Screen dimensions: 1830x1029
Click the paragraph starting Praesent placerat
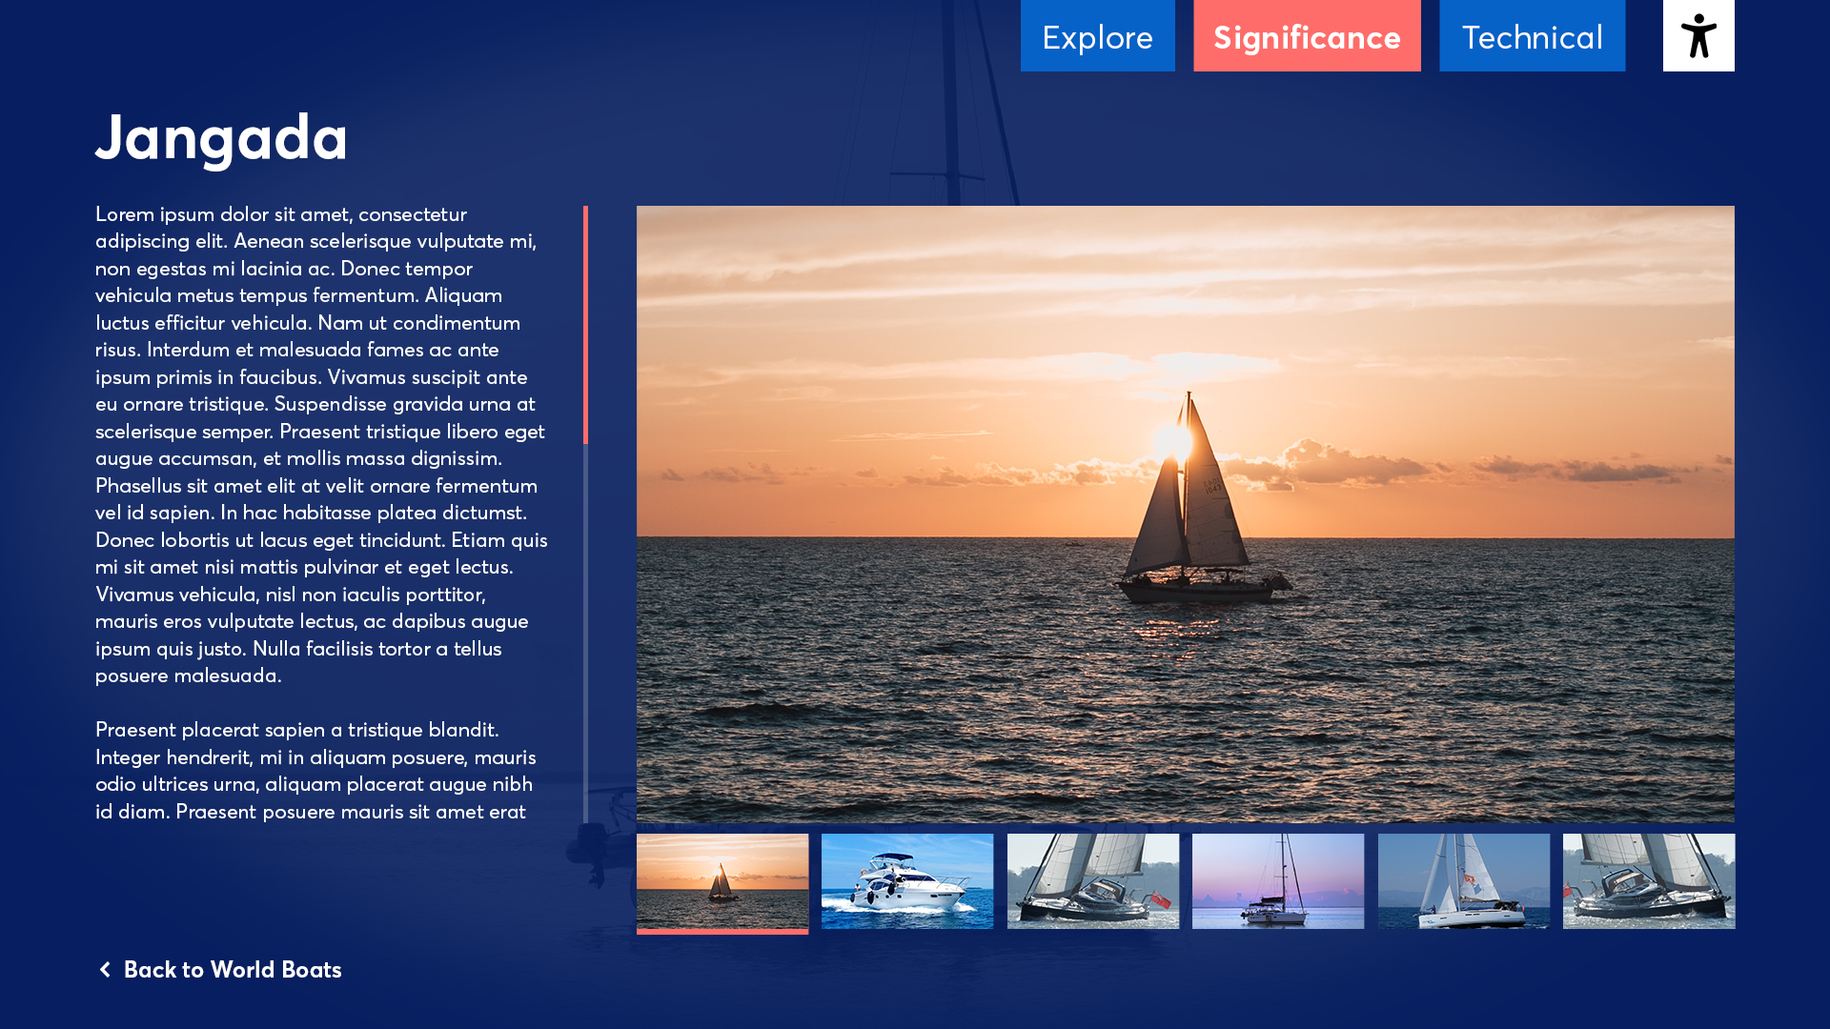point(315,769)
